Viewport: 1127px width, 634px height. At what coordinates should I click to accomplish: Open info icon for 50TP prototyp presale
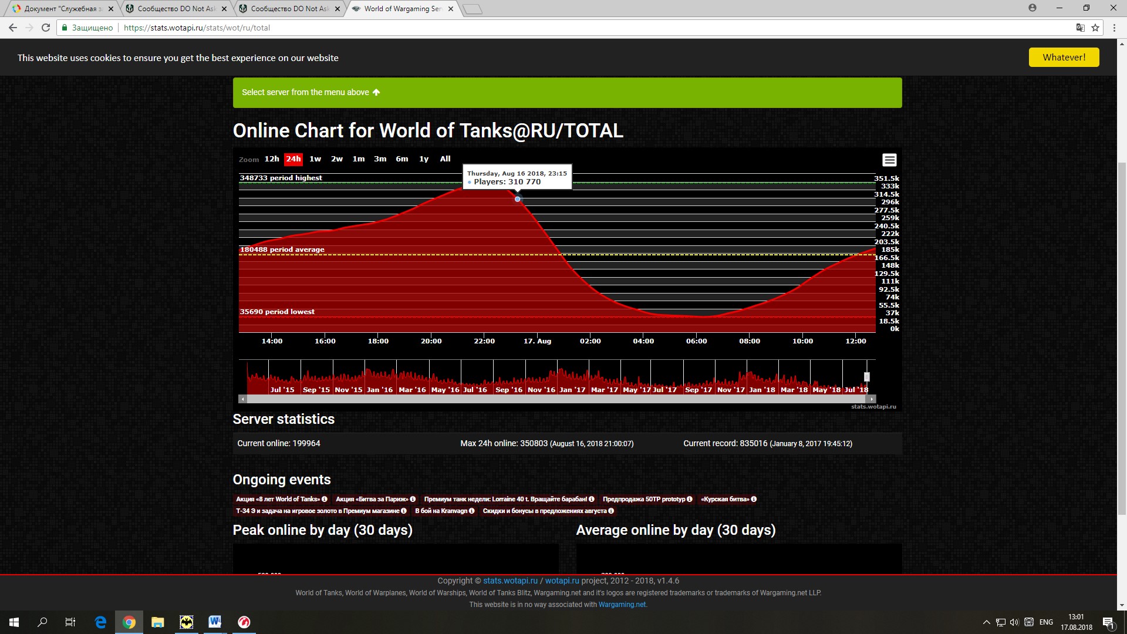(690, 499)
